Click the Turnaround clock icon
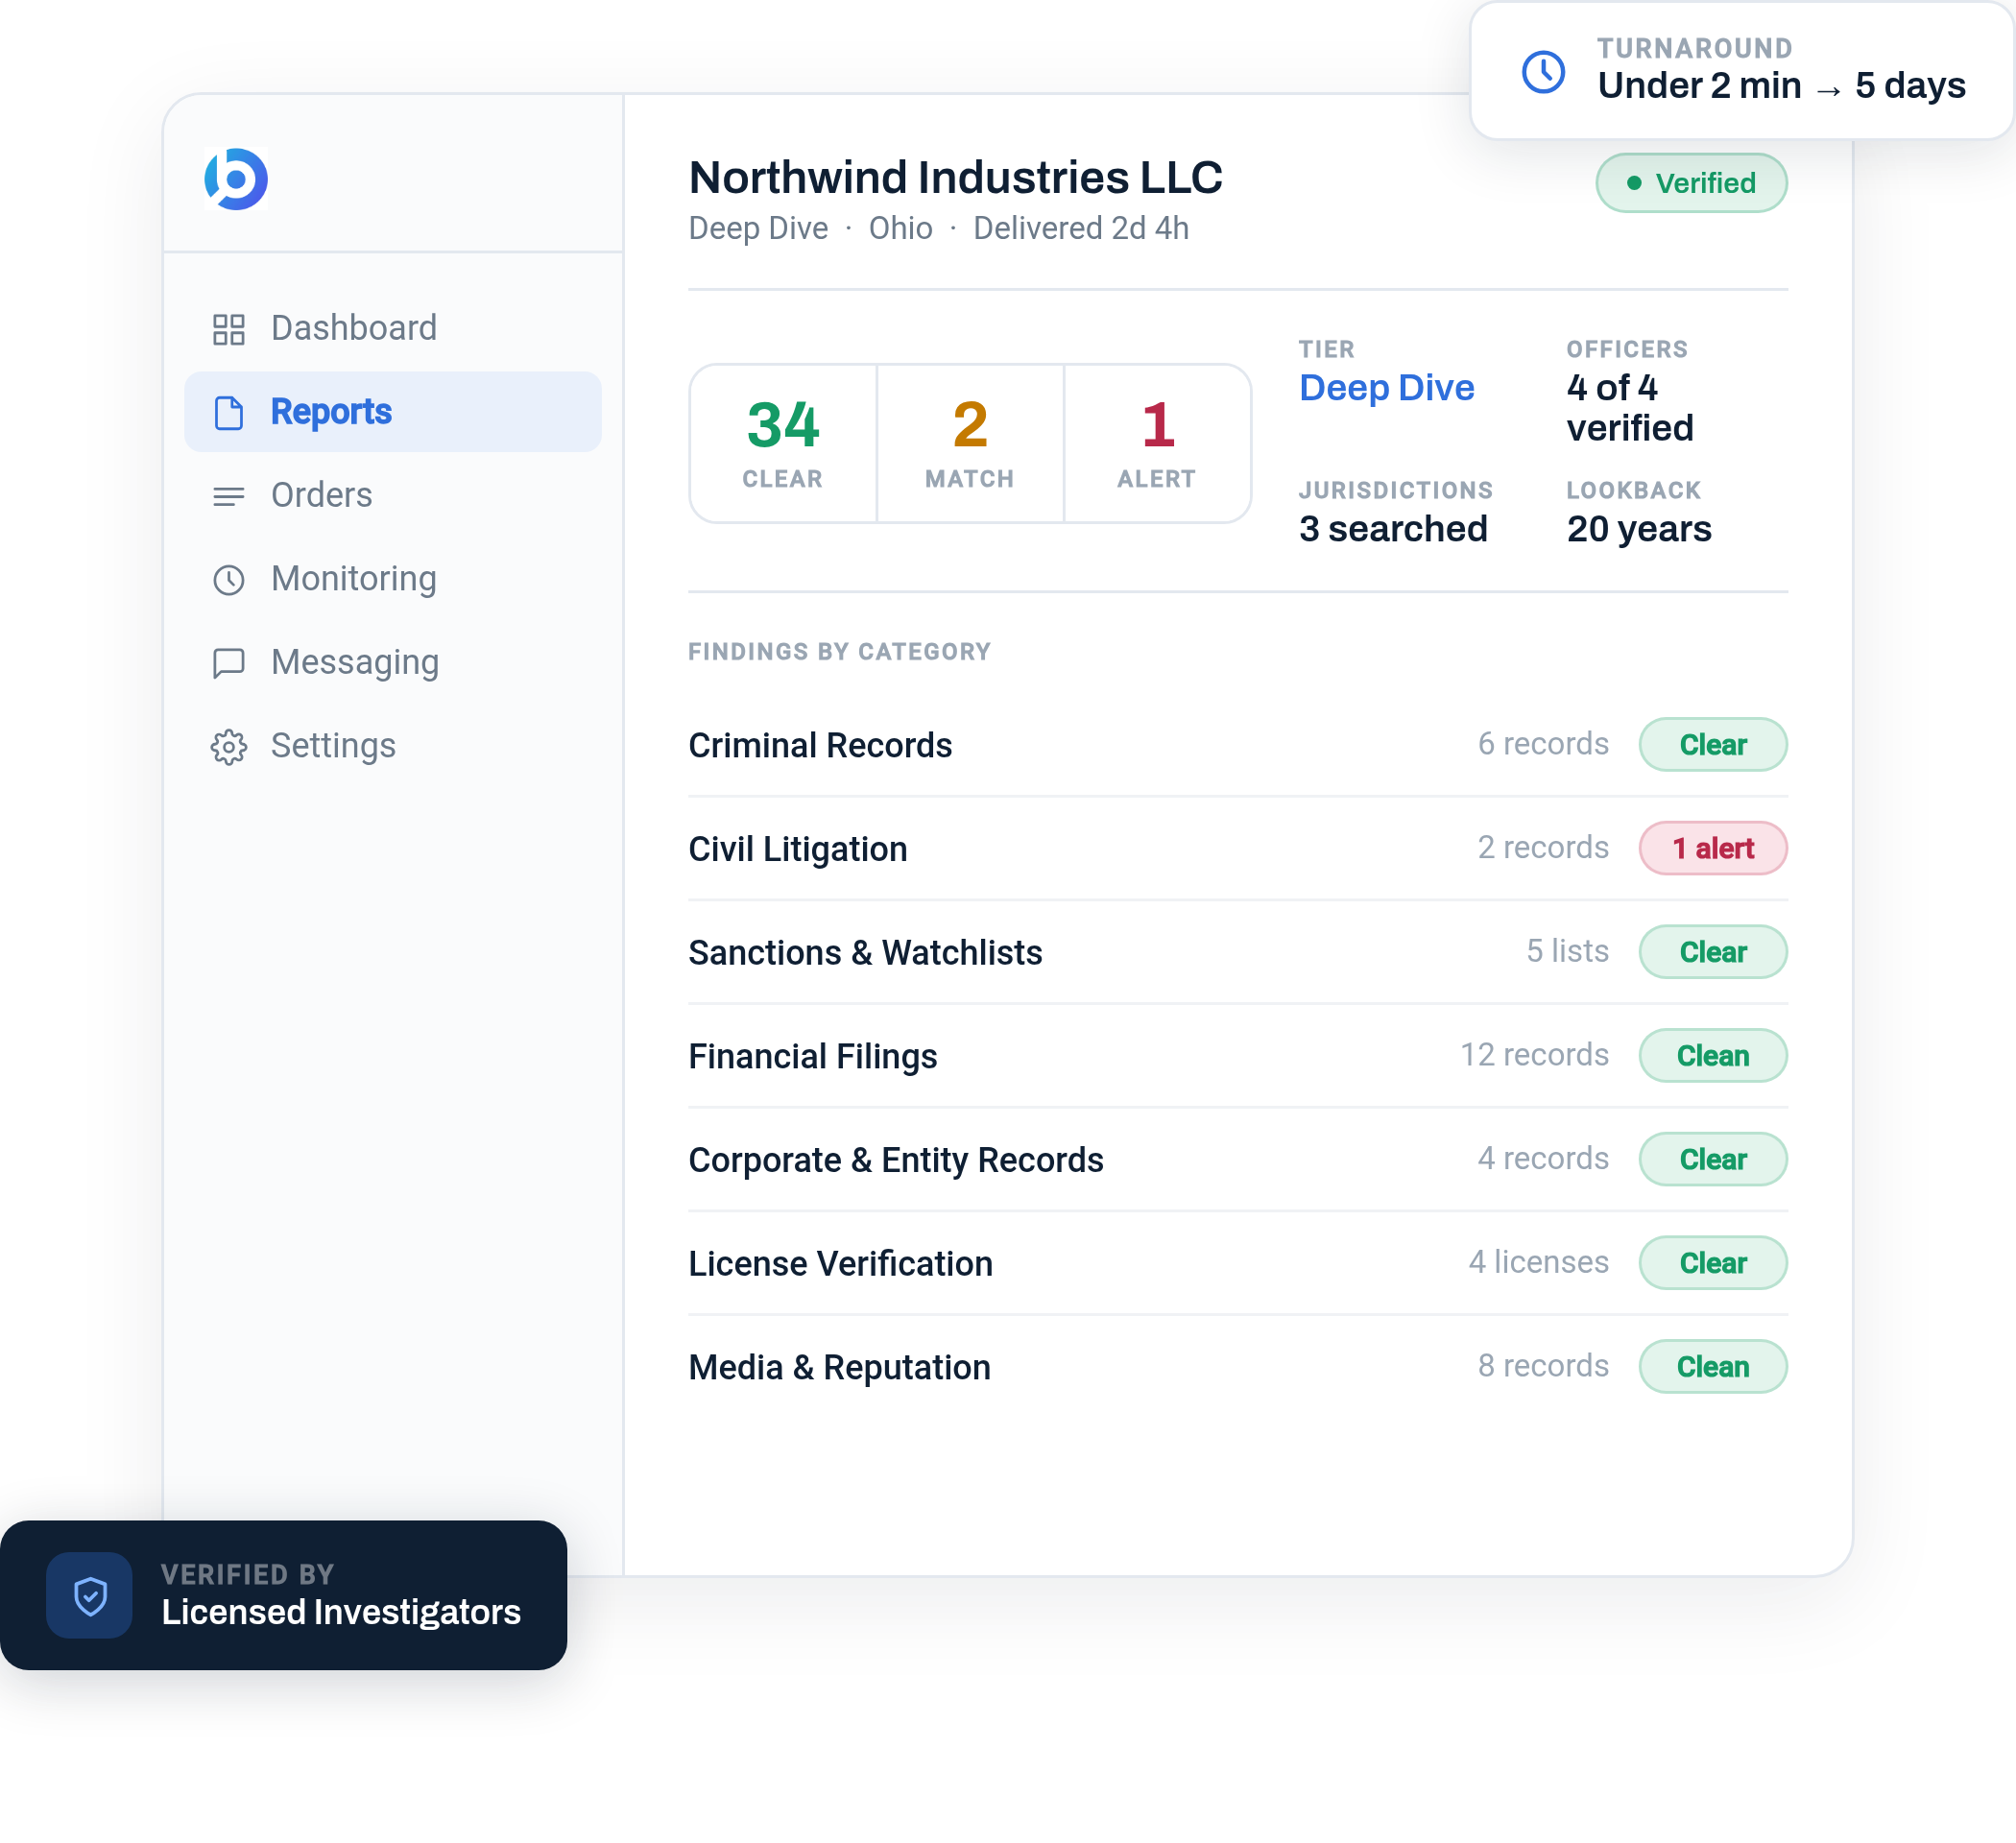Image resolution: width=2016 pixels, height=1843 pixels. (1543, 72)
